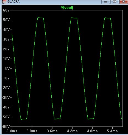Click the 5.4ms time axis label

click(x=112, y=131)
